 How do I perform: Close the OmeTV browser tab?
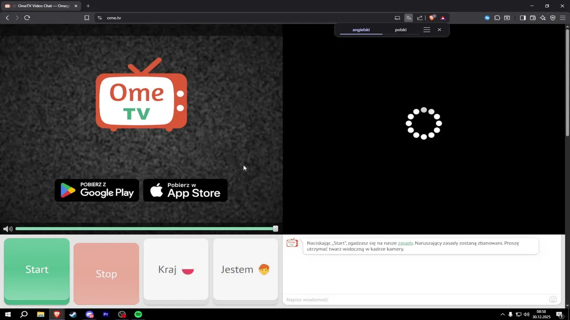(x=76, y=6)
